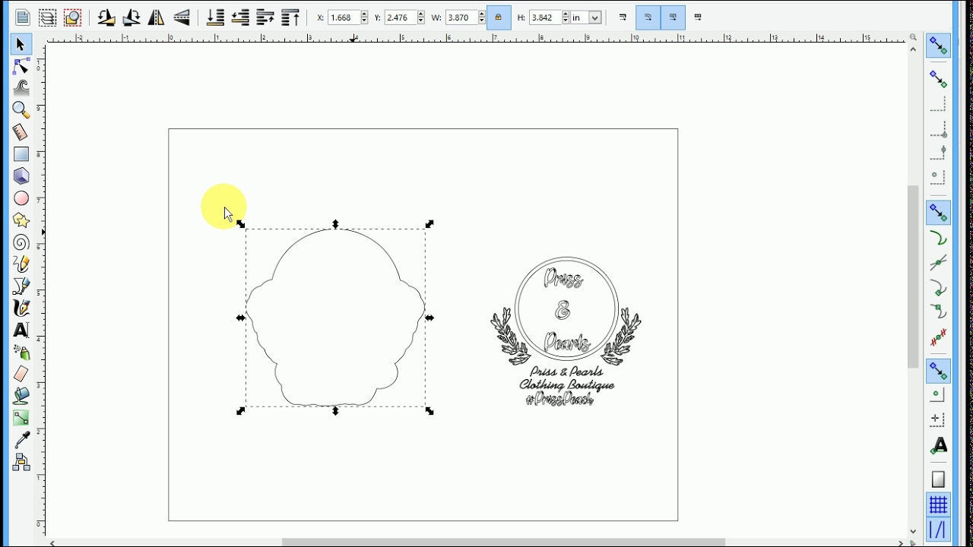This screenshot has width=973, height=547.
Task: Select the Spray objects tool
Action: pyautogui.click(x=21, y=352)
